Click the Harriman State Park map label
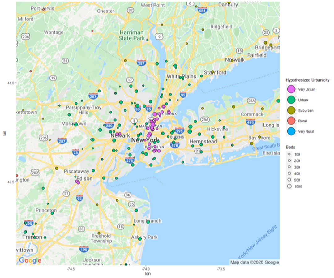The height and width of the screenshot is (278, 334). click(132, 35)
